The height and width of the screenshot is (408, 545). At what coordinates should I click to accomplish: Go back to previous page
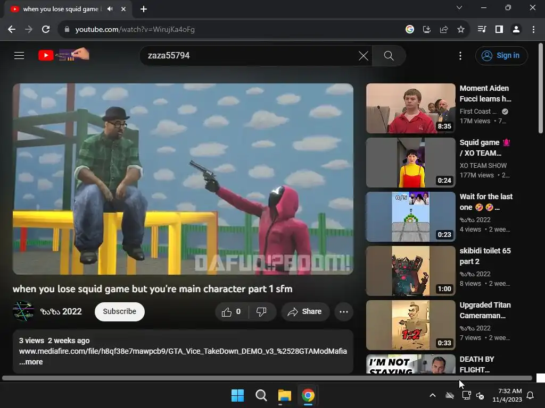click(x=12, y=30)
